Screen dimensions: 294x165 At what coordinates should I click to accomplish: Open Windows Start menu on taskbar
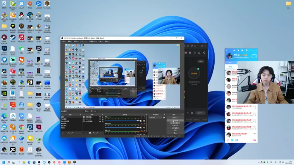(4, 162)
